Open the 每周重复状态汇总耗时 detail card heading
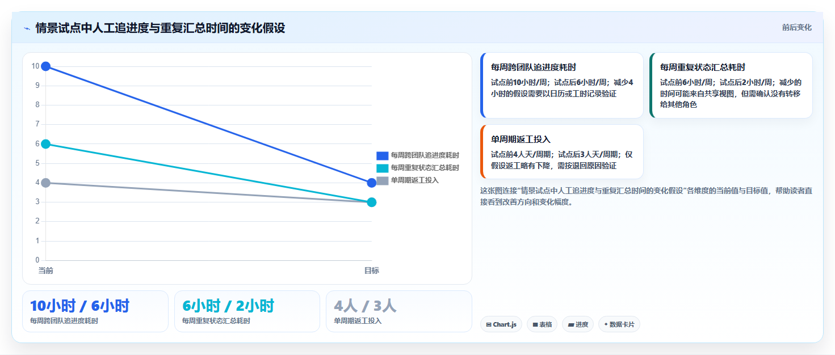This screenshot has width=835, height=355. (x=703, y=67)
